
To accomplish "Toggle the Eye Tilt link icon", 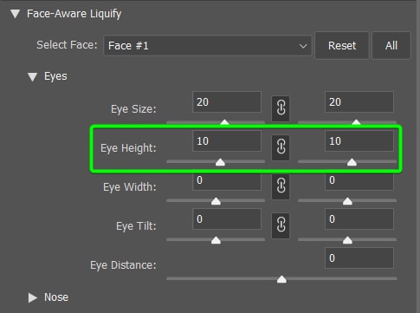I will pyautogui.click(x=281, y=225).
